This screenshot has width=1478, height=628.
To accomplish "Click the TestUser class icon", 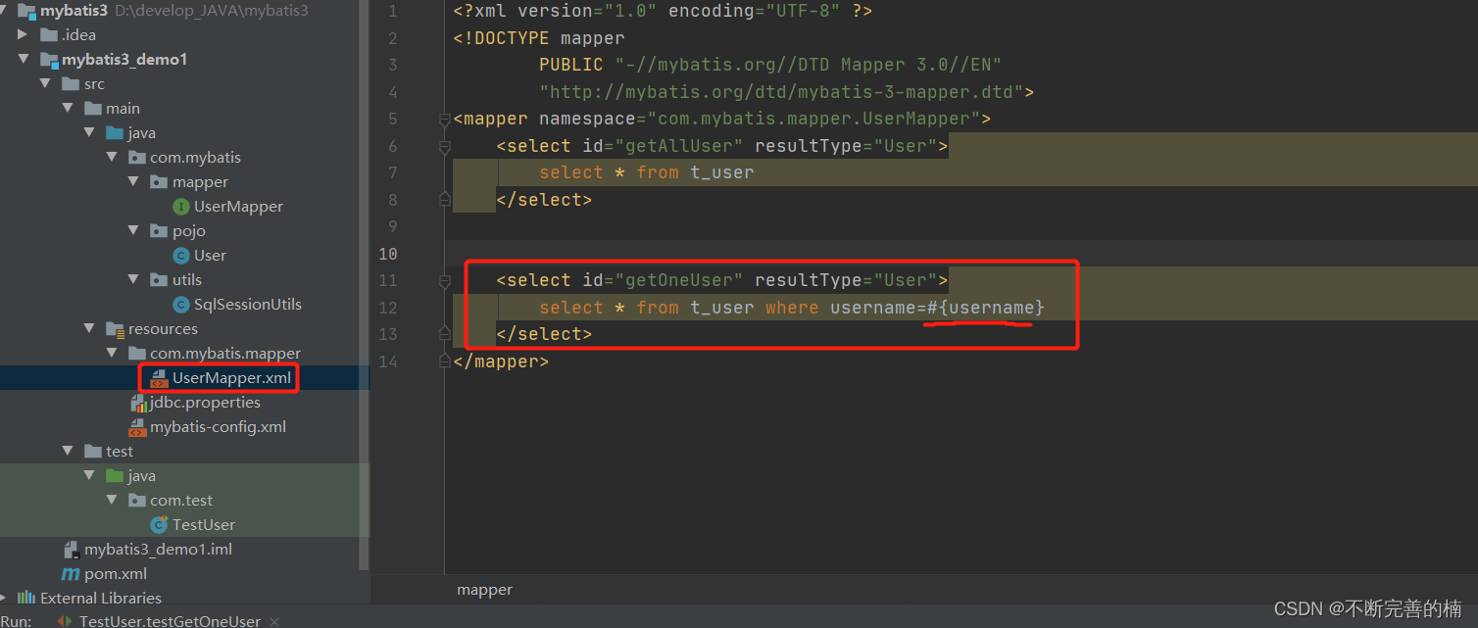I will [159, 524].
